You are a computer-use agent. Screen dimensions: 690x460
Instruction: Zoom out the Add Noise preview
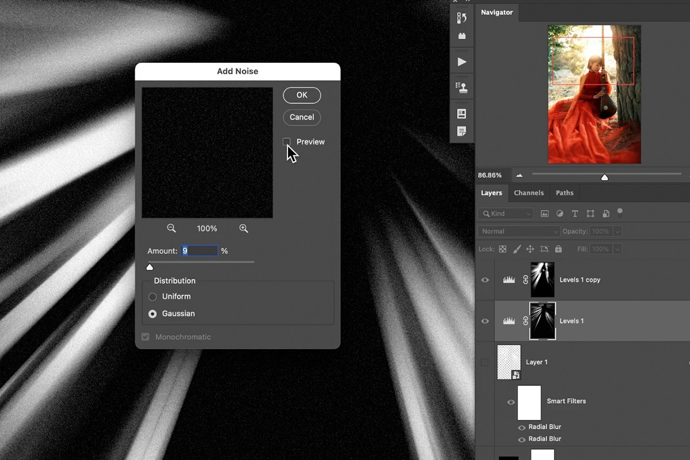[x=171, y=228]
